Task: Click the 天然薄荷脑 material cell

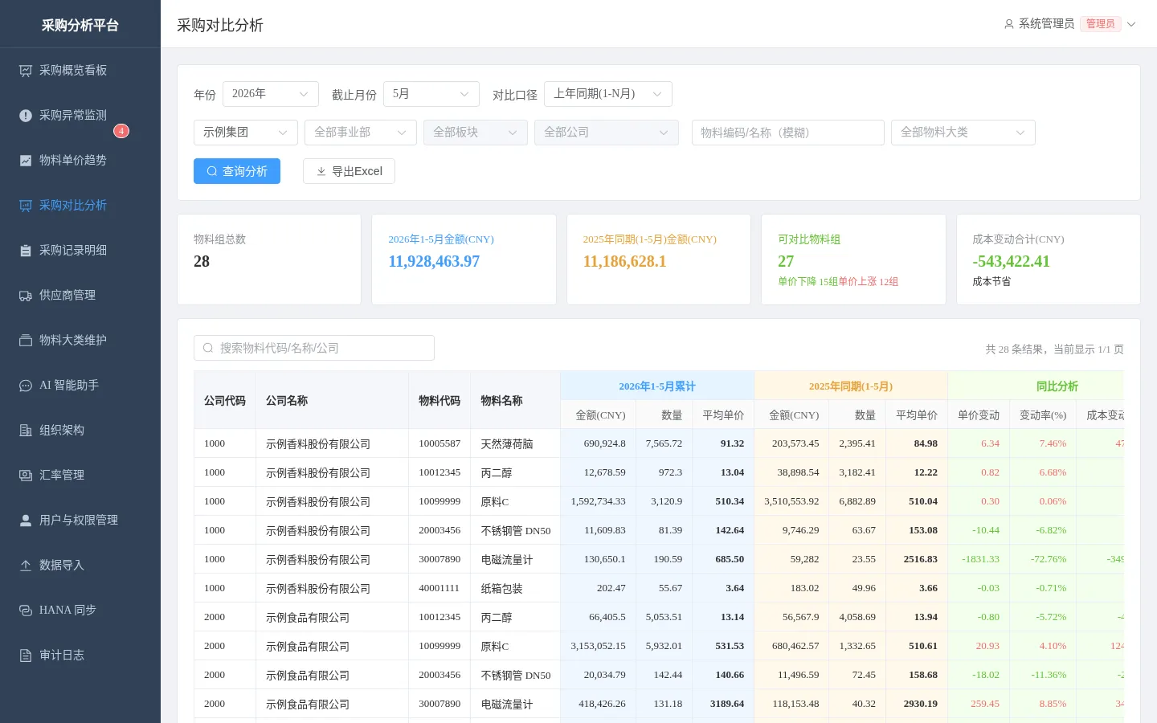Action: point(515,443)
